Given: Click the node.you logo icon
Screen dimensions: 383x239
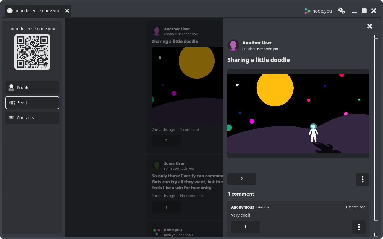Looking at the screenshot, I should click(x=307, y=11).
